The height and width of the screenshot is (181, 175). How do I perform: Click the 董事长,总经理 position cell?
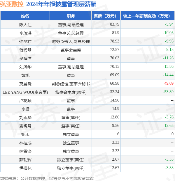(x=71, y=33)
